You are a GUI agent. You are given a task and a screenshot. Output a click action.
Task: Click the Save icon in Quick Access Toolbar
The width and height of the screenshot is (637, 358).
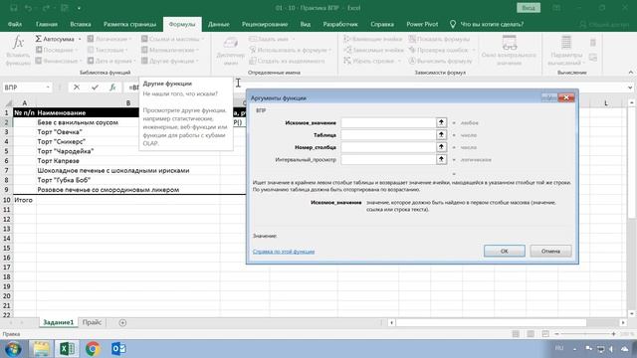(x=13, y=8)
